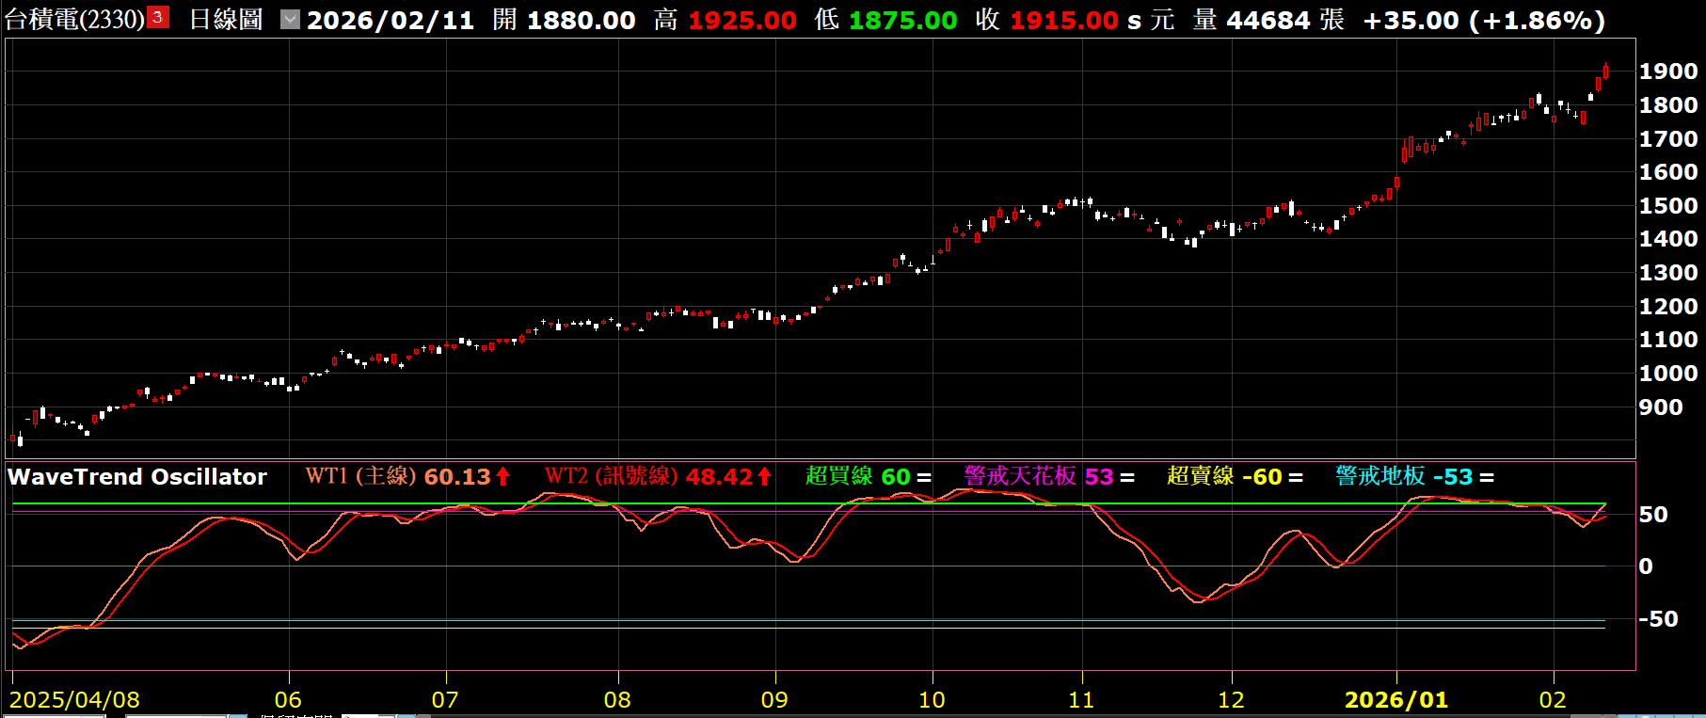The width and height of the screenshot is (1706, 718).
Task: Open the 日線圖 chart period dropdown
Action: click(x=290, y=19)
